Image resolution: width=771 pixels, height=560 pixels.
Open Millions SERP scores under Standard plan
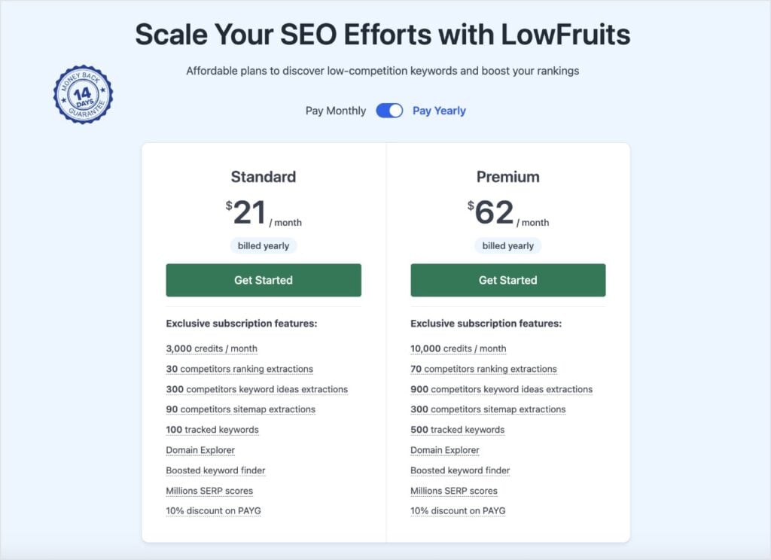[209, 491]
